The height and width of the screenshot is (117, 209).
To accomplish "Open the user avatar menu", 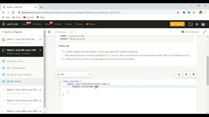I will (204, 24).
